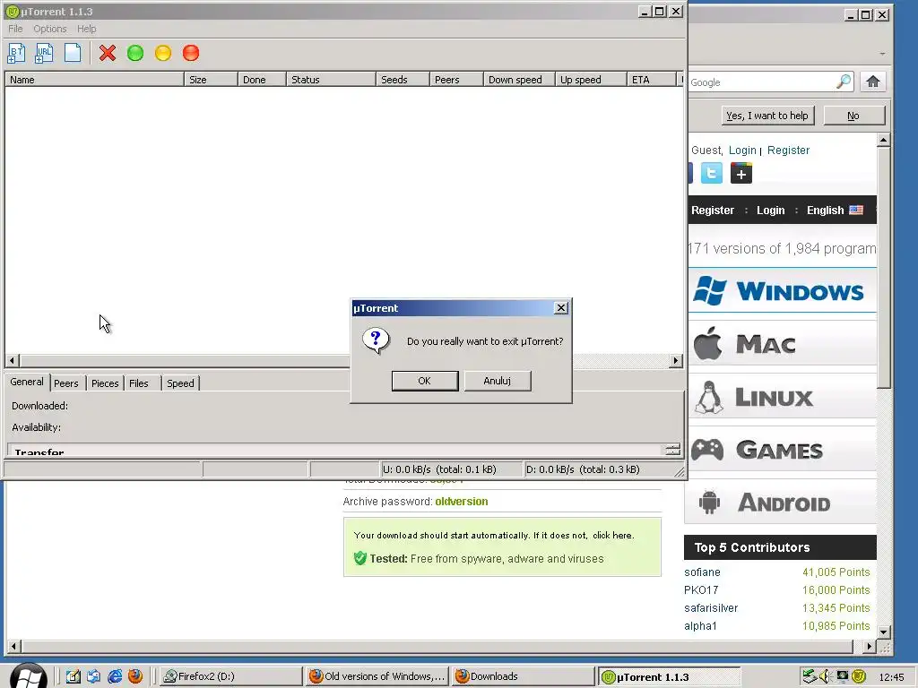The image size is (918, 688).
Task: Click the Create New Torrent blank page icon
Action: tap(73, 53)
